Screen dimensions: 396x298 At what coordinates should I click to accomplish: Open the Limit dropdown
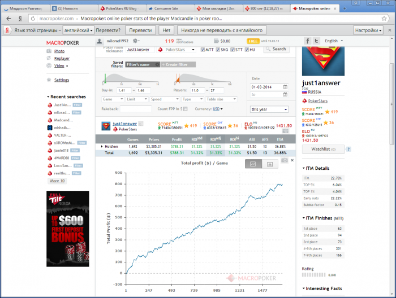click(x=137, y=99)
